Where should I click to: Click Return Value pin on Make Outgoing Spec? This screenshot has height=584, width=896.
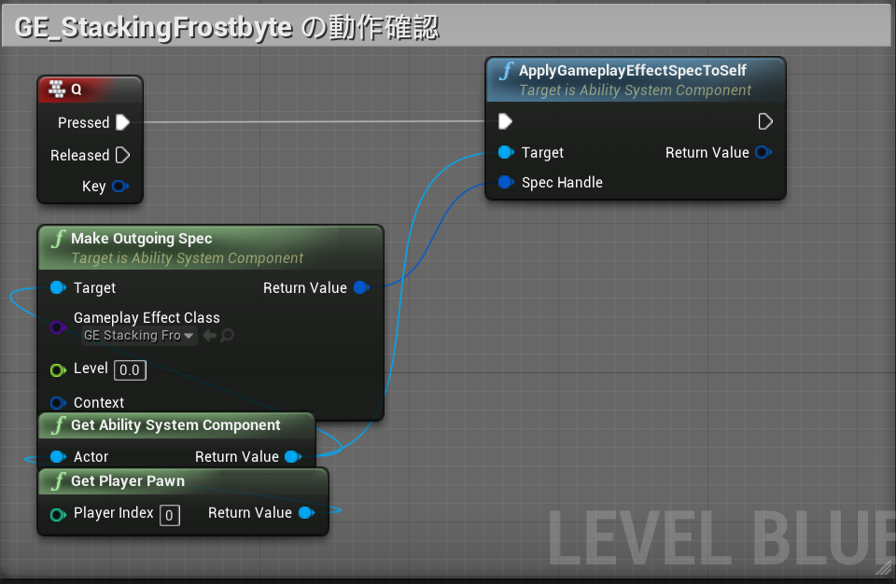362,287
